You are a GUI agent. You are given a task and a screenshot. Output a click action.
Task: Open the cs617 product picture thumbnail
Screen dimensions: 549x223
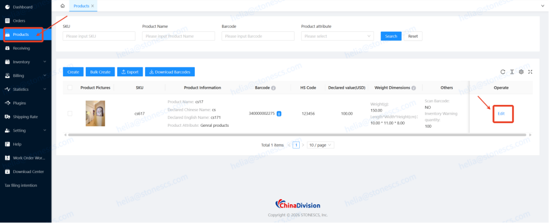(95, 113)
